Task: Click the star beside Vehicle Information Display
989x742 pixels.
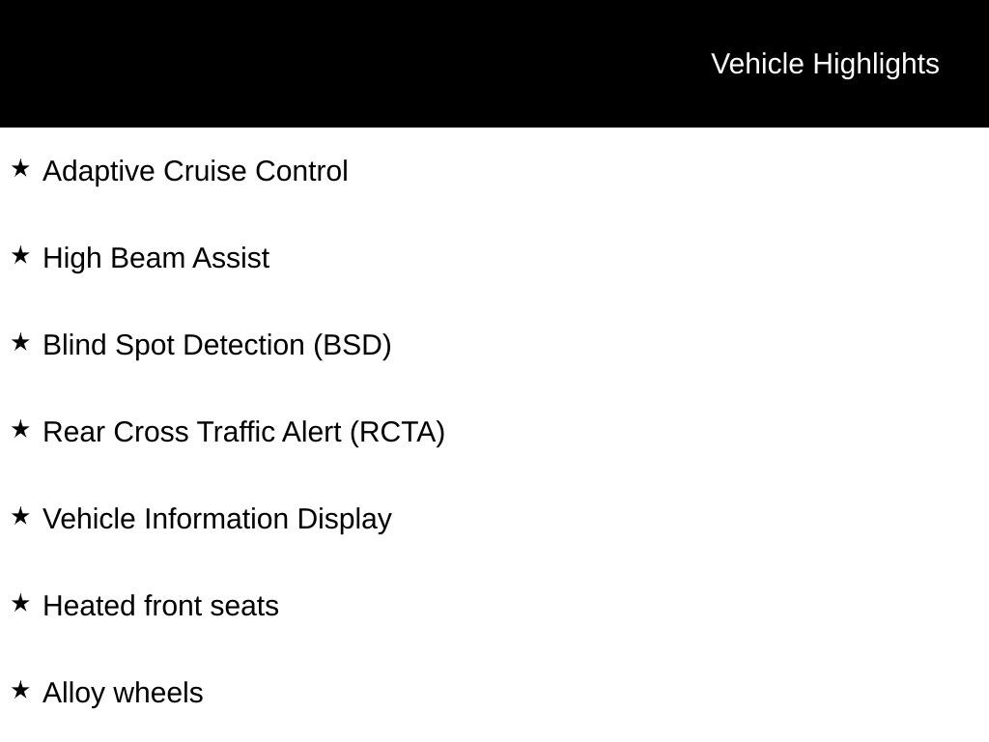Action: (x=21, y=516)
